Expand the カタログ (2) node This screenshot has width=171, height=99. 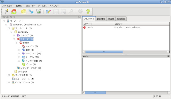pyautogui.click(x=14, y=36)
